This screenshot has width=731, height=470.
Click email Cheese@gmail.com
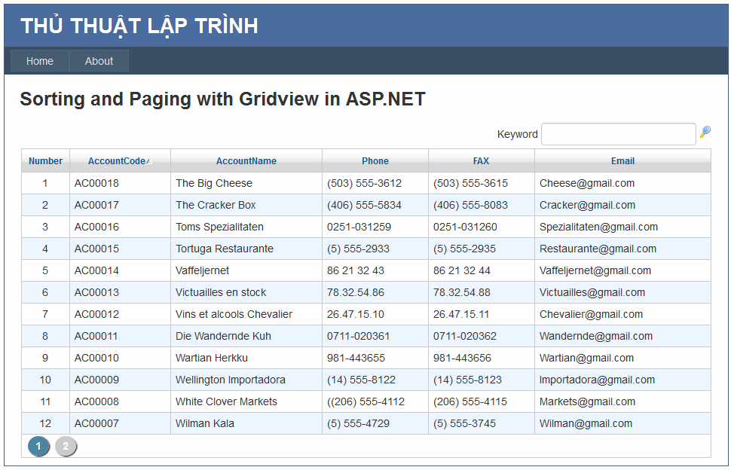point(587,183)
